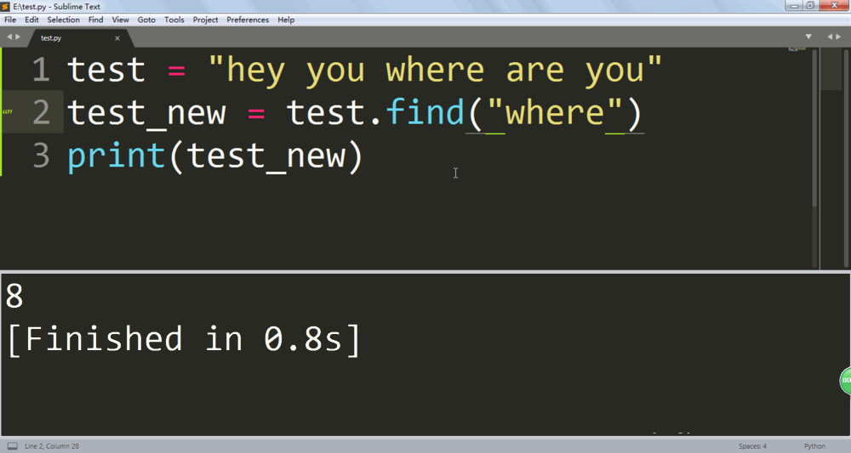Open the Spaces: 4 indentation menu
The height and width of the screenshot is (453, 851).
coord(752,446)
